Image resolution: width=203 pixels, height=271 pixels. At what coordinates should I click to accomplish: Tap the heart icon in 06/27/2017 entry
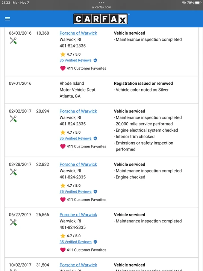(63, 250)
